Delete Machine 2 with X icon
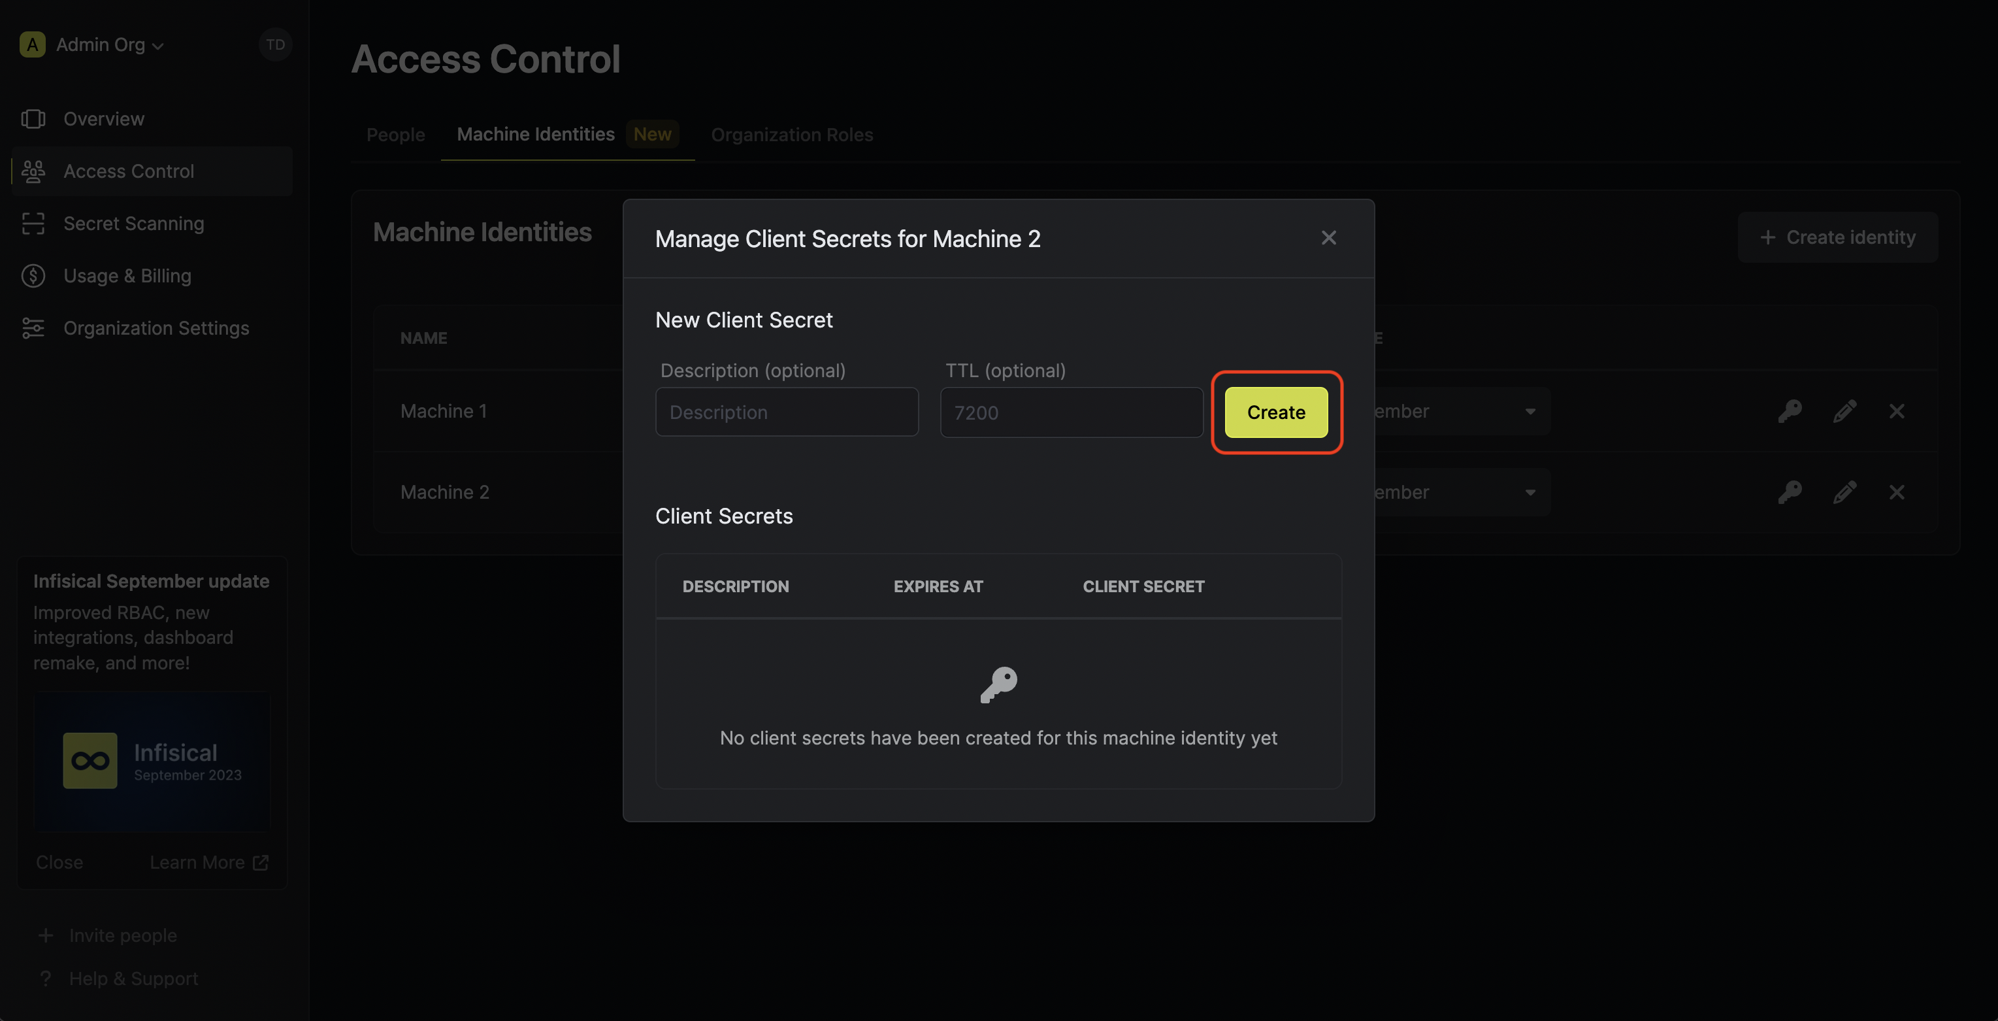This screenshot has width=1998, height=1021. (1896, 492)
